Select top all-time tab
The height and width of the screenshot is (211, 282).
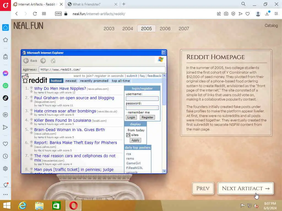(x=121, y=81)
